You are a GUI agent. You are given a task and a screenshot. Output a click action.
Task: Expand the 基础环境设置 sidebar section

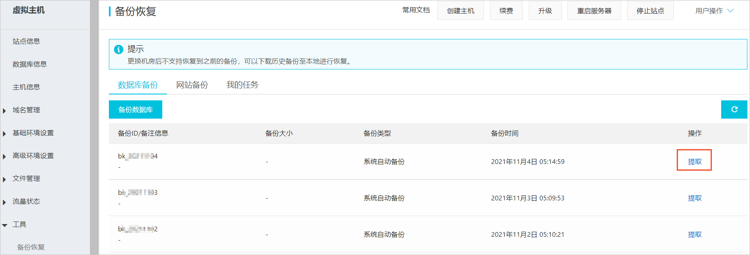(33, 133)
